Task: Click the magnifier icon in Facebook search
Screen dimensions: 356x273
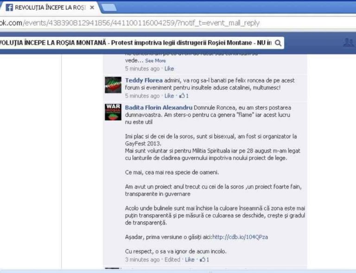Action: (278, 43)
